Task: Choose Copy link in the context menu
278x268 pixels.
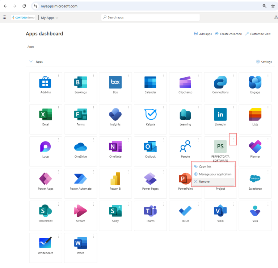Action: click(x=205, y=166)
